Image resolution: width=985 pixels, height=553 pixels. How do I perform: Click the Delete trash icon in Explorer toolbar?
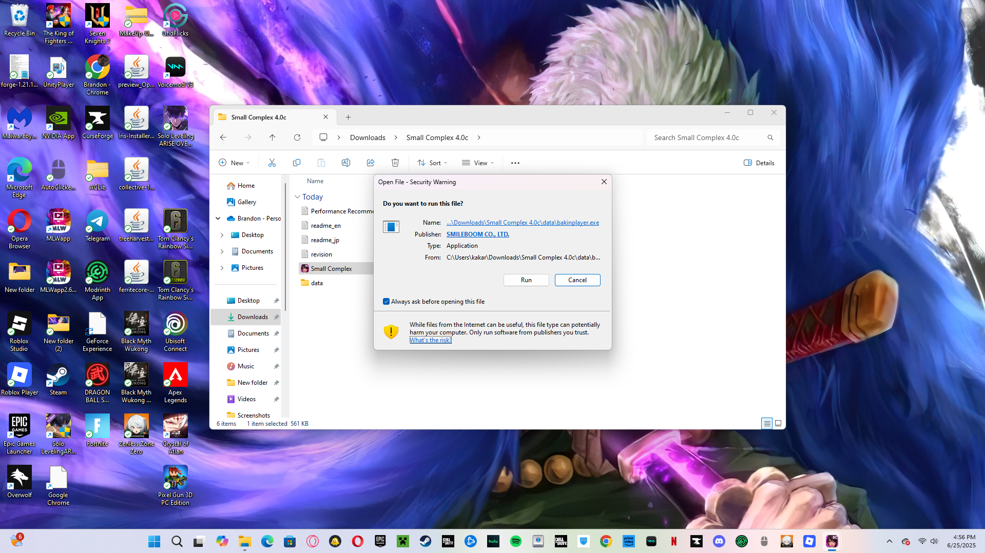tap(395, 163)
